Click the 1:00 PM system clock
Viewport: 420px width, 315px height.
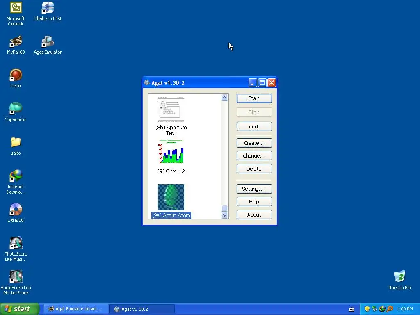405,309
